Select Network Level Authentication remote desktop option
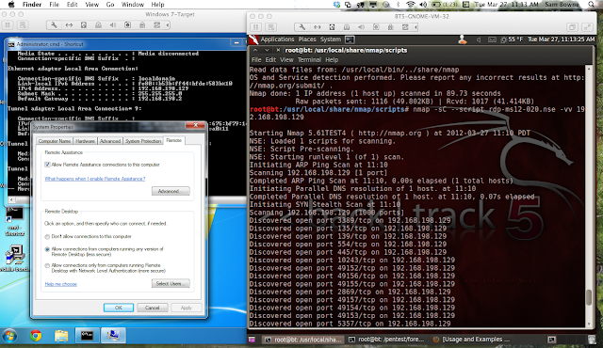This screenshot has width=603, height=348. [x=47, y=265]
